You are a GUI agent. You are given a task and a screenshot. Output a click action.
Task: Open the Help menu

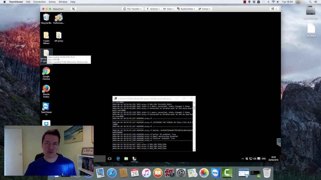73,2
